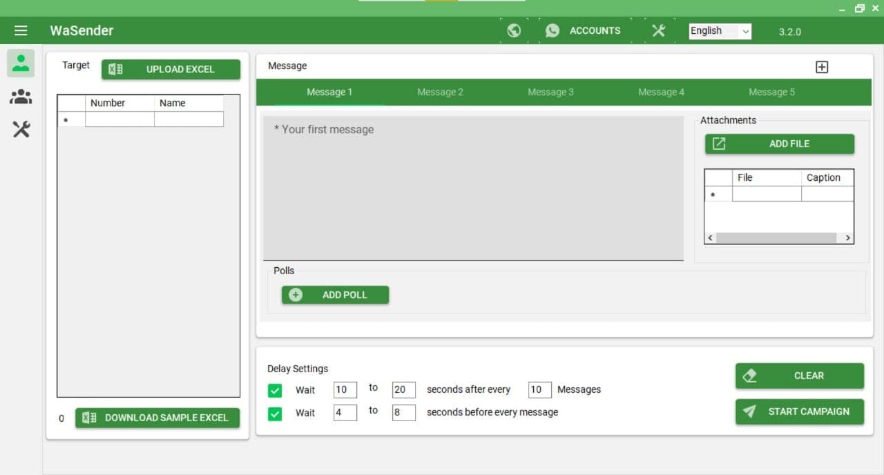This screenshot has height=475, width=884.
Task: Click the wait field showing 8
Action: pos(403,413)
